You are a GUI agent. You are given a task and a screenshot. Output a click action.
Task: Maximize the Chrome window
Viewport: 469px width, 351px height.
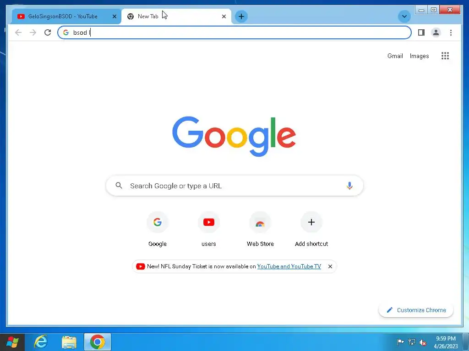pyautogui.click(x=433, y=10)
